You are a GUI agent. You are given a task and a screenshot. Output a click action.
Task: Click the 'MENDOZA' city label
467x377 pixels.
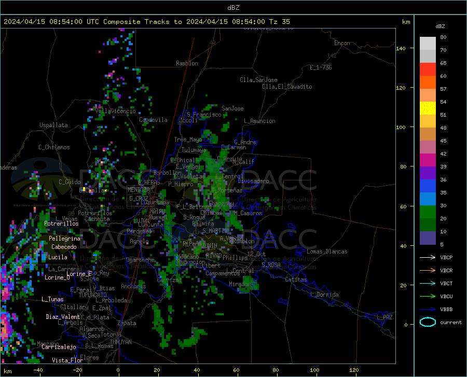(139, 190)
